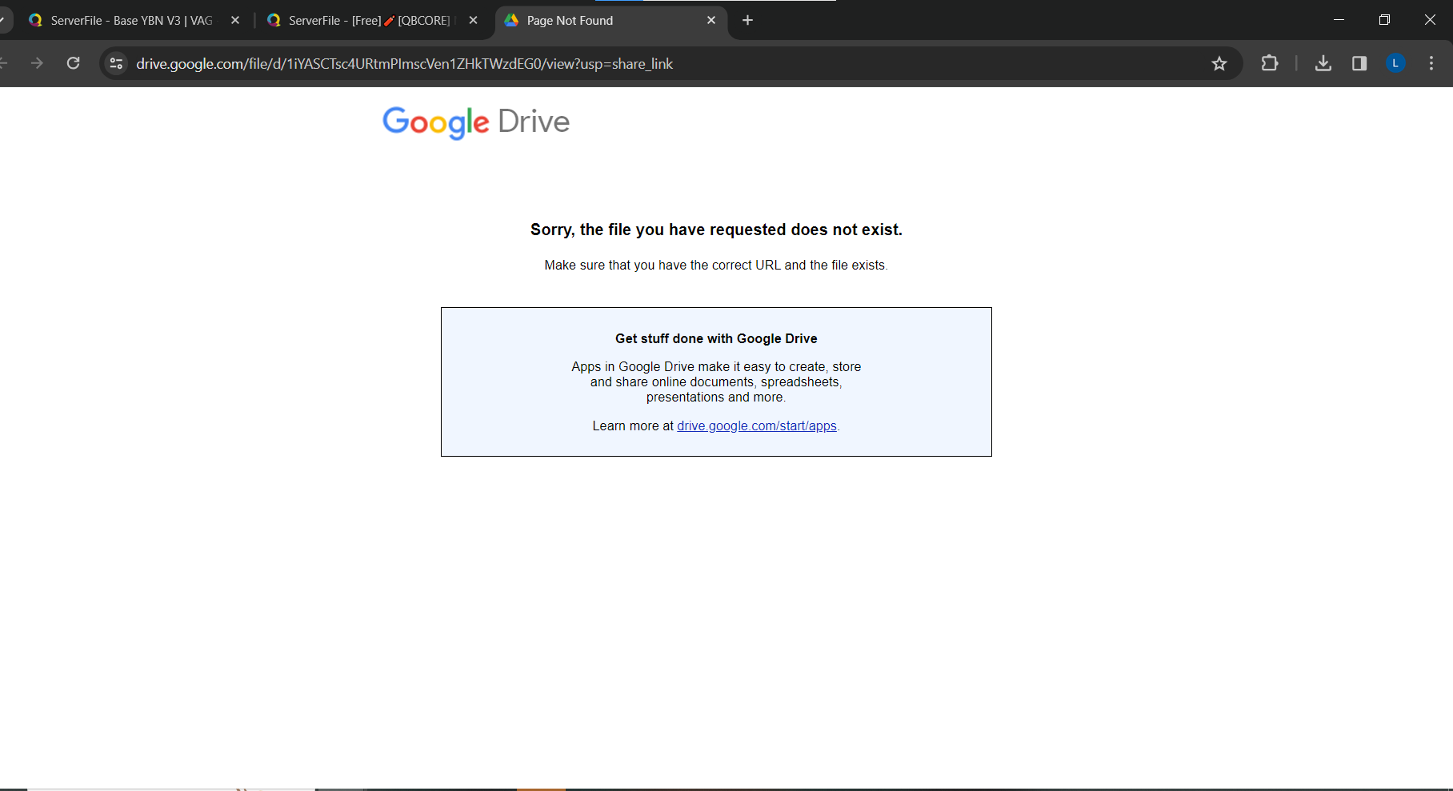The image size is (1453, 791).
Task: Toggle the browser side panel icon
Action: [1359, 63]
